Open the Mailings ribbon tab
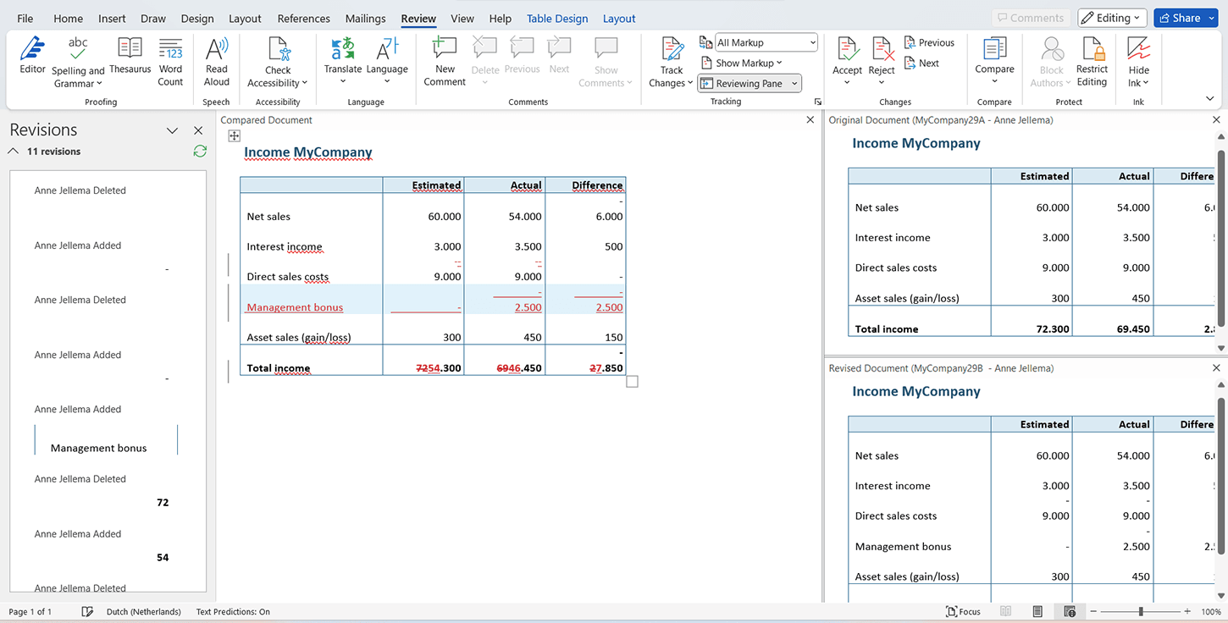The width and height of the screenshot is (1228, 623). pyautogui.click(x=365, y=18)
